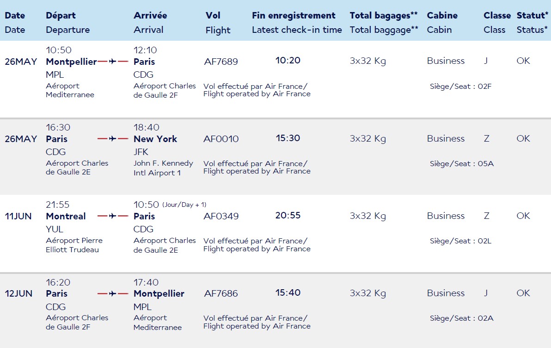
Task: Select flight number AF7689
Action: coord(221,62)
